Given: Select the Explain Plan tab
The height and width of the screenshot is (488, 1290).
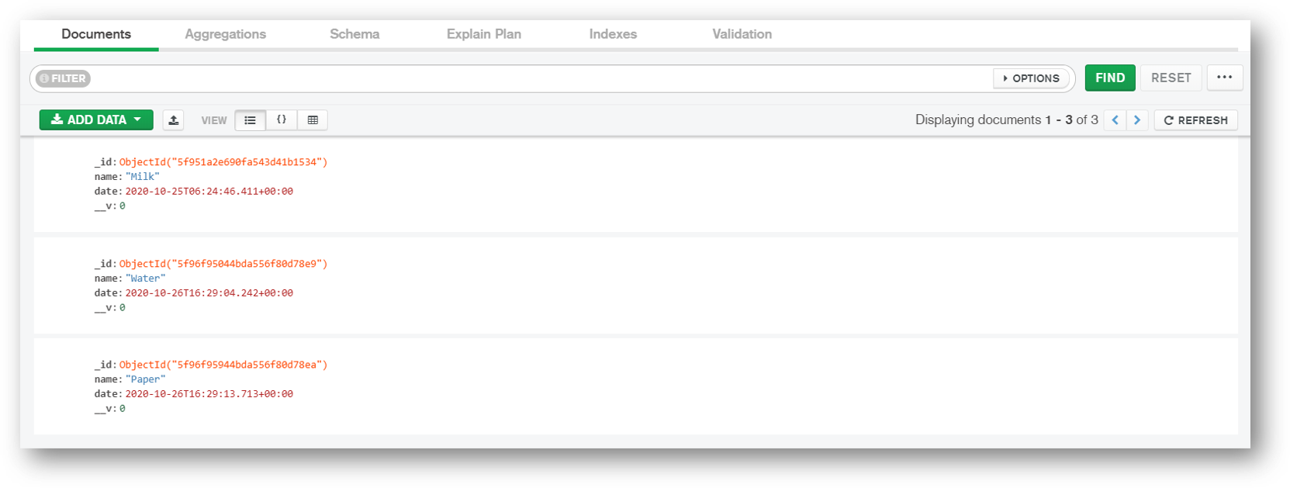Looking at the screenshot, I should coord(483,34).
